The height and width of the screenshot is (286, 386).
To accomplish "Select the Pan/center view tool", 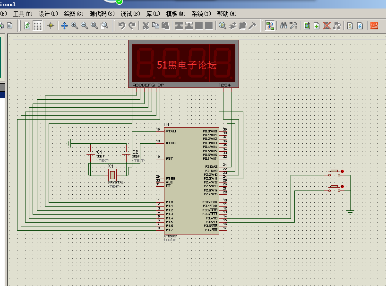I will pos(65,26).
